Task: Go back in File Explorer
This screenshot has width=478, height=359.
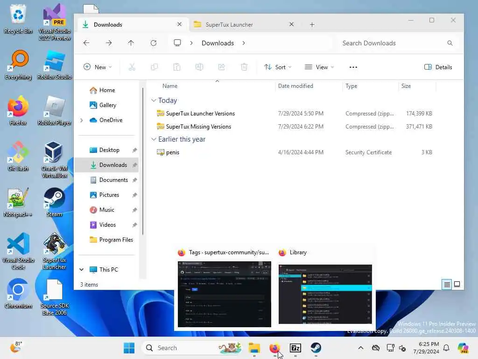Action: click(86, 43)
